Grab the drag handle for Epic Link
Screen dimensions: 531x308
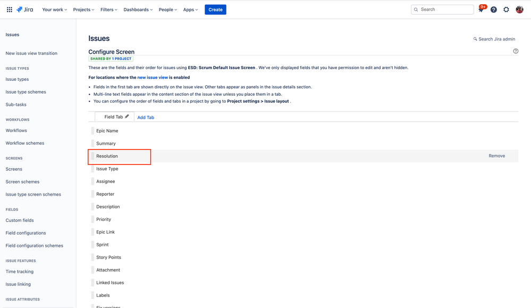coord(92,232)
